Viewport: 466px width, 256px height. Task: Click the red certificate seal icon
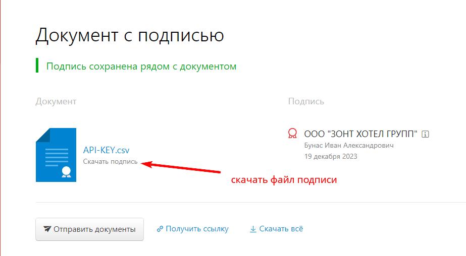click(292, 133)
